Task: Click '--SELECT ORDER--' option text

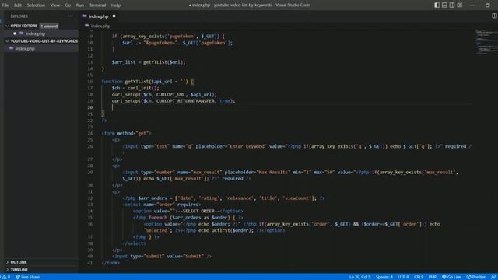Action: tap(198, 211)
